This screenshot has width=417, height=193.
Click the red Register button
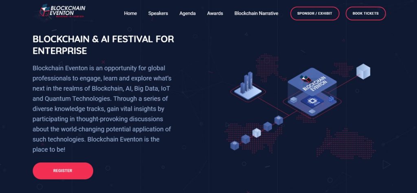click(x=63, y=171)
